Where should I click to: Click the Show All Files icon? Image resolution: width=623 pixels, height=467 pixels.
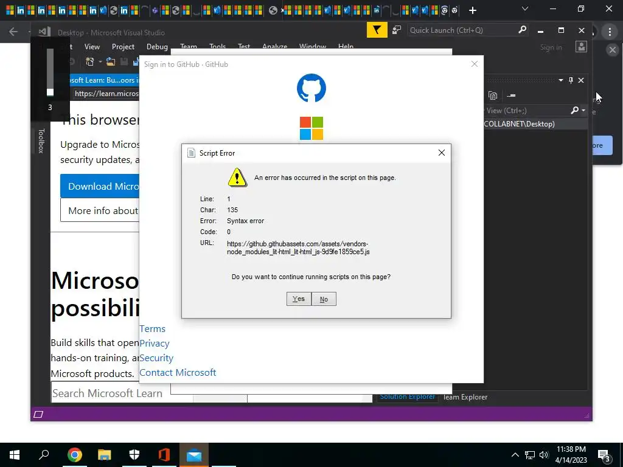click(493, 95)
